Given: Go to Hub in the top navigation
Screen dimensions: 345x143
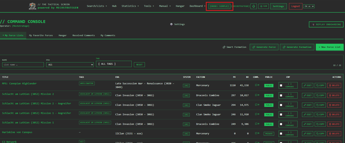Looking at the screenshot, I should point(114,6).
